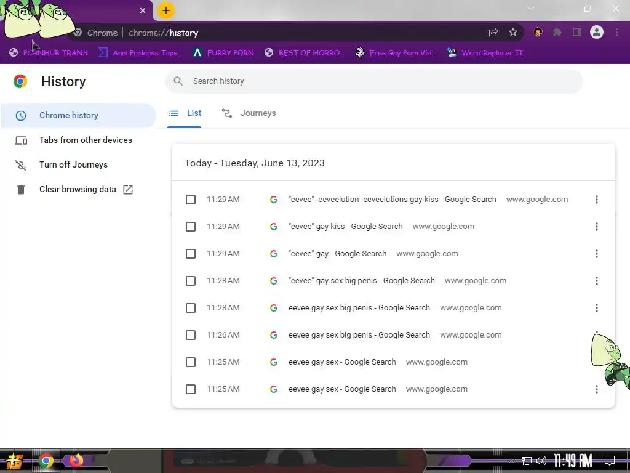Open actions menu for quoted 11:28 AM entry
The height and width of the screenshot is (473, 630).
pyautogui.click(x=597, y=281)
